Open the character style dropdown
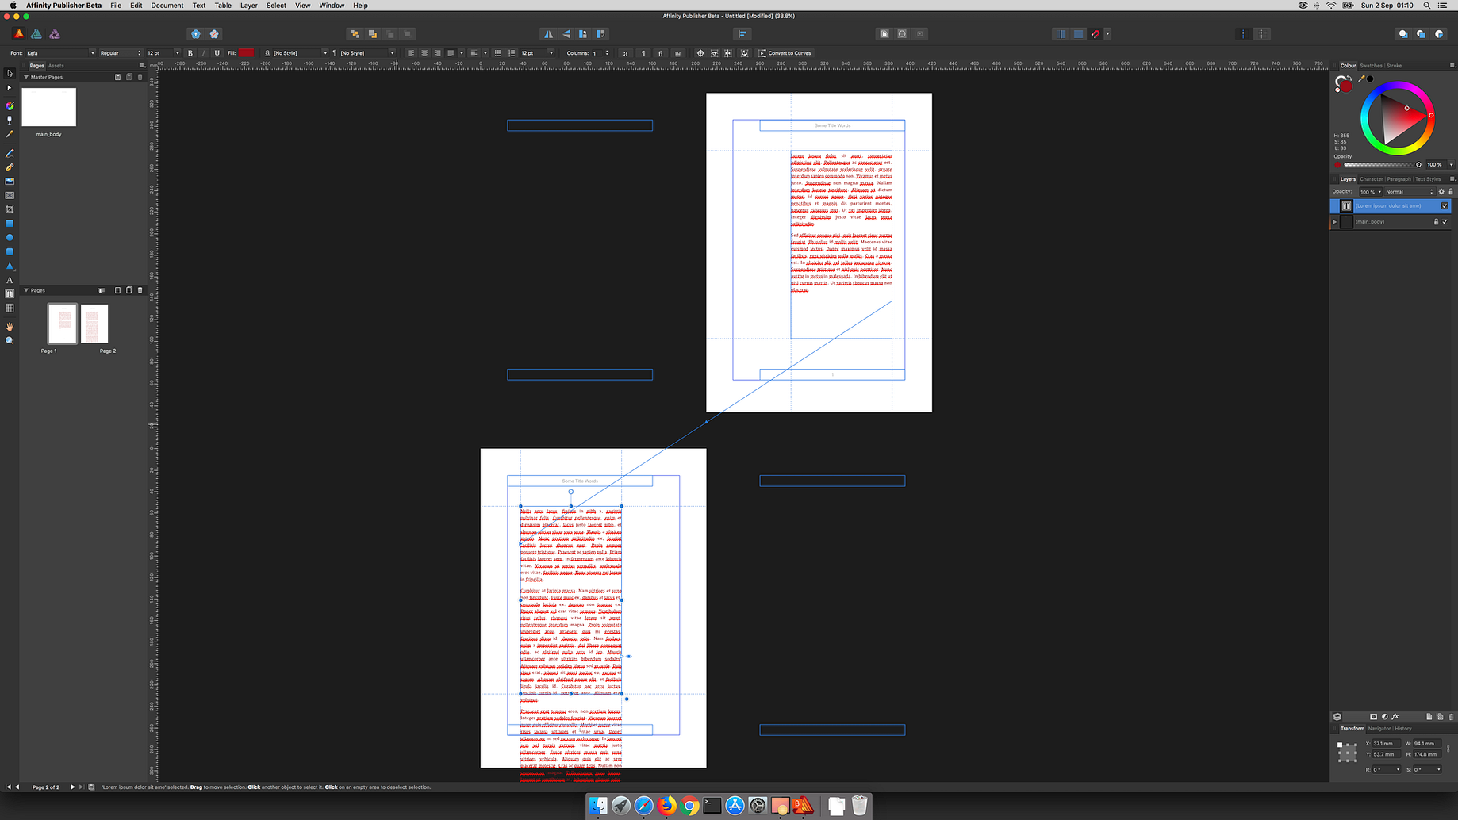Viewport: 1458px width, 820px height. tap(299, 53)
